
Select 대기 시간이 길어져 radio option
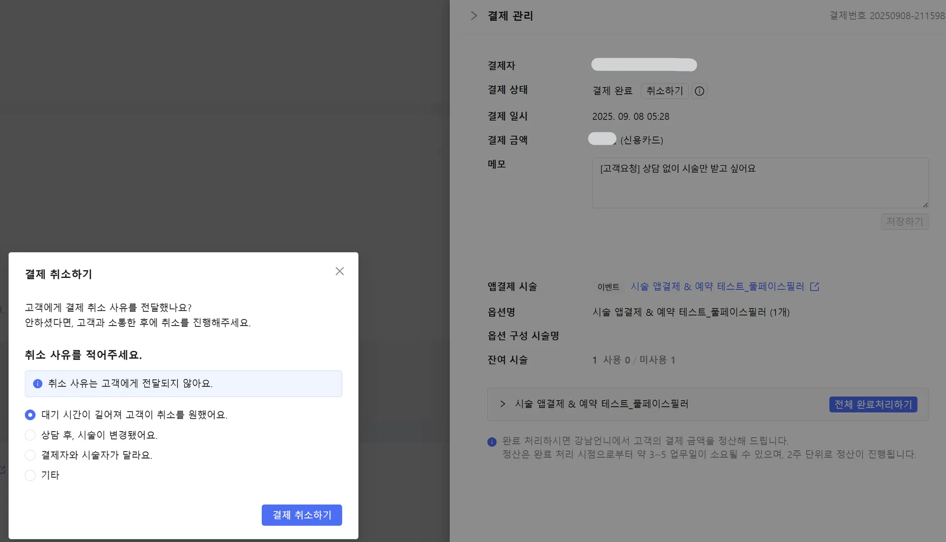point(30,415)
